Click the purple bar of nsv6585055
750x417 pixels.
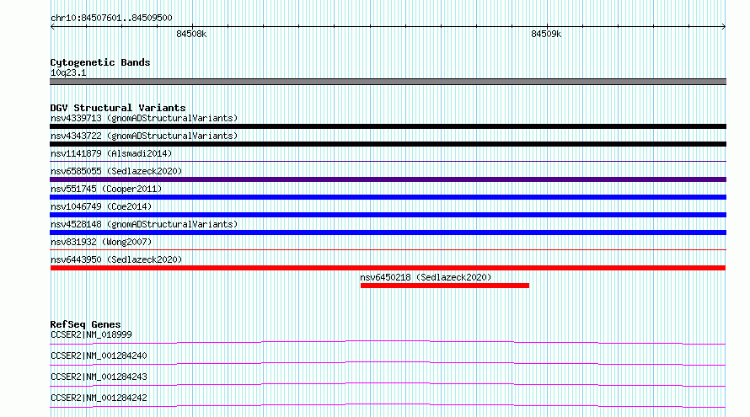(x=388, y=179)
